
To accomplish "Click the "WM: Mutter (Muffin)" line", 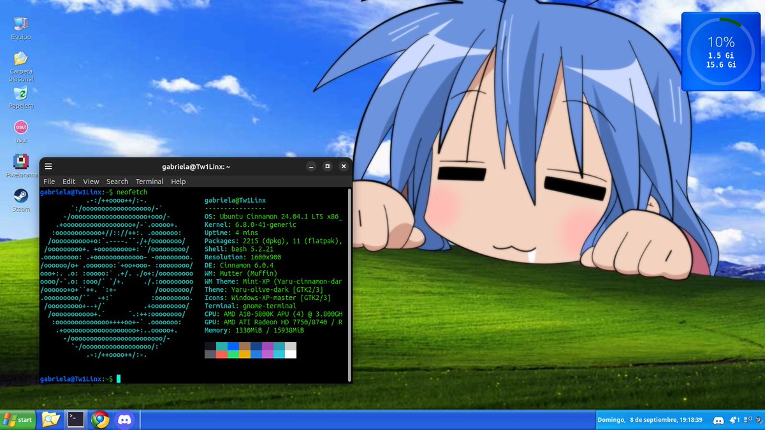I will coord(241,274).
